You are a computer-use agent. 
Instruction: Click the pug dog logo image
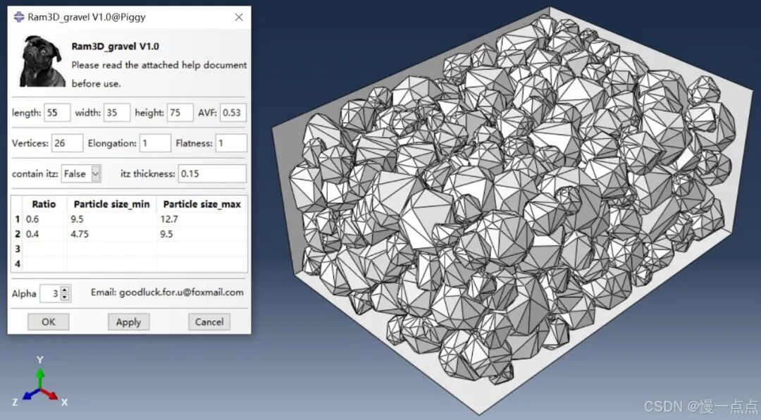[43, 61]
